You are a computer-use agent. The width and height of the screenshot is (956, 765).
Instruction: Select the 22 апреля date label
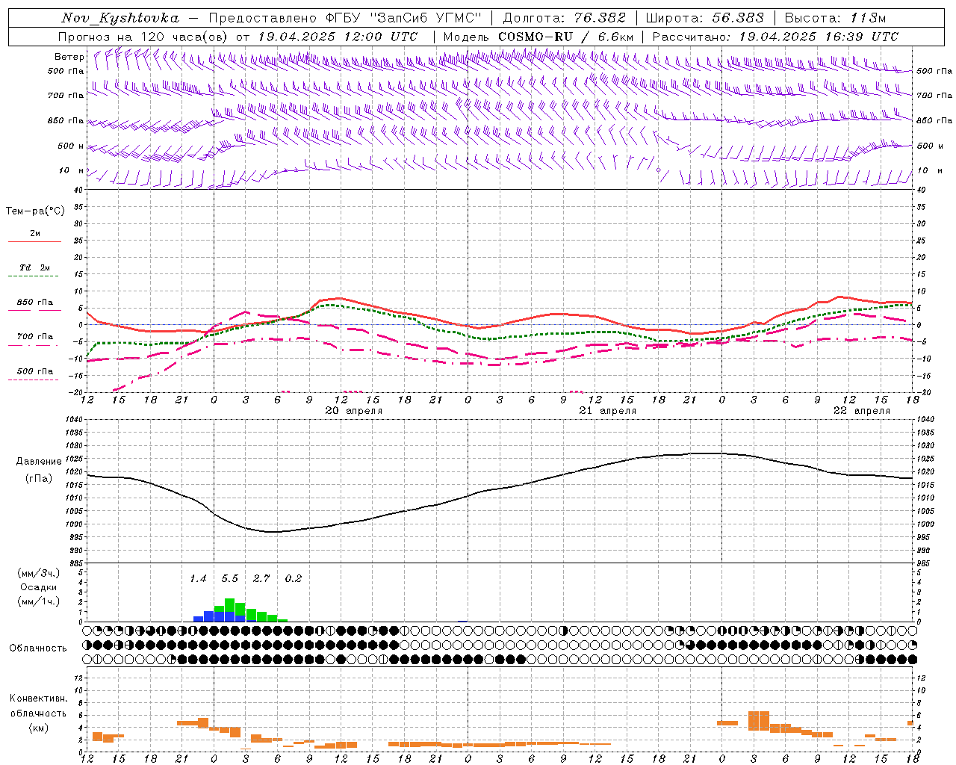coord(862,411)
